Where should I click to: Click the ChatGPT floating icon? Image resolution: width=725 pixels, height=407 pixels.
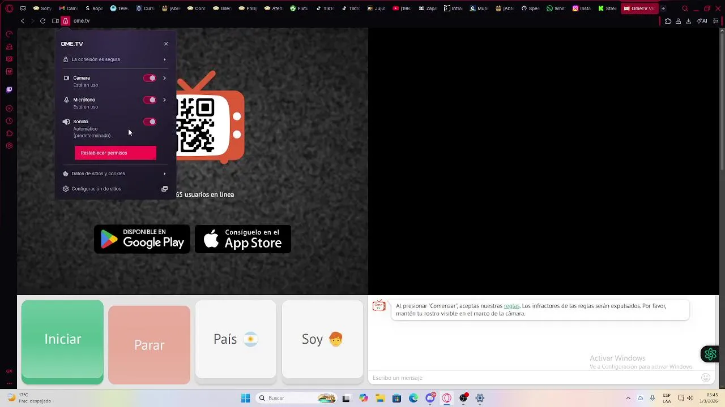pyautogui.click(x=710, y=354)
